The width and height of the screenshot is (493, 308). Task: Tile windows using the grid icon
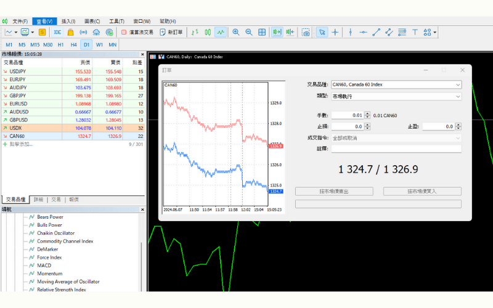(261, 32)
